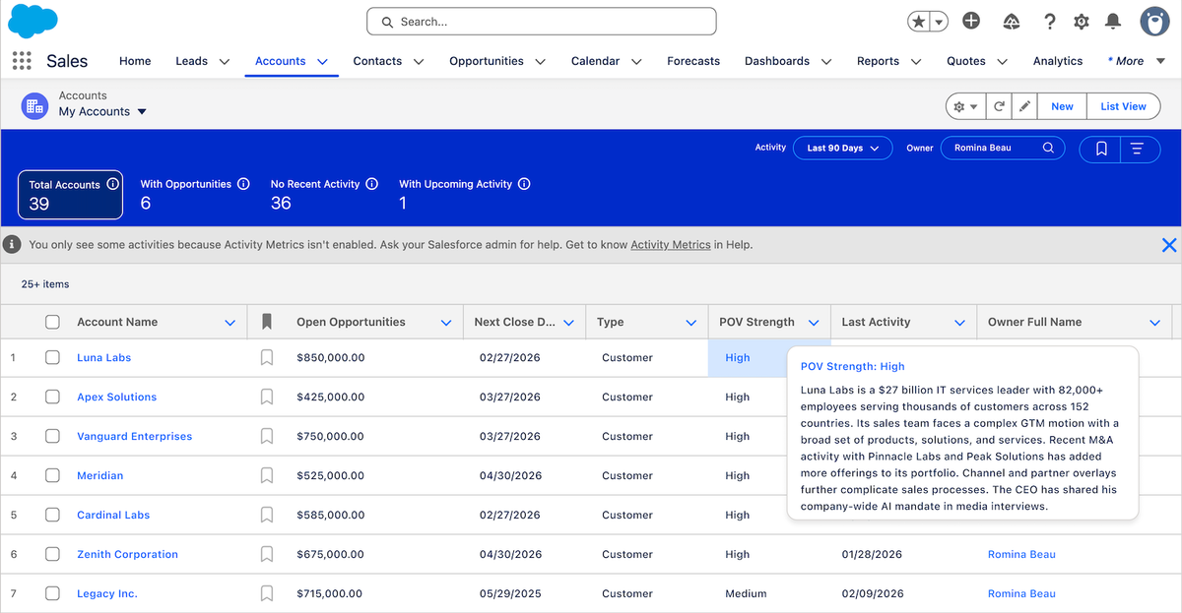Toggle the select all rows checkbox
The height and width of the screenshot is (613, 1182).
tap(53, 322)
